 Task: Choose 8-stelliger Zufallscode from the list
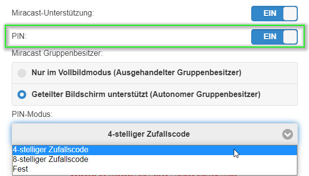154,160
